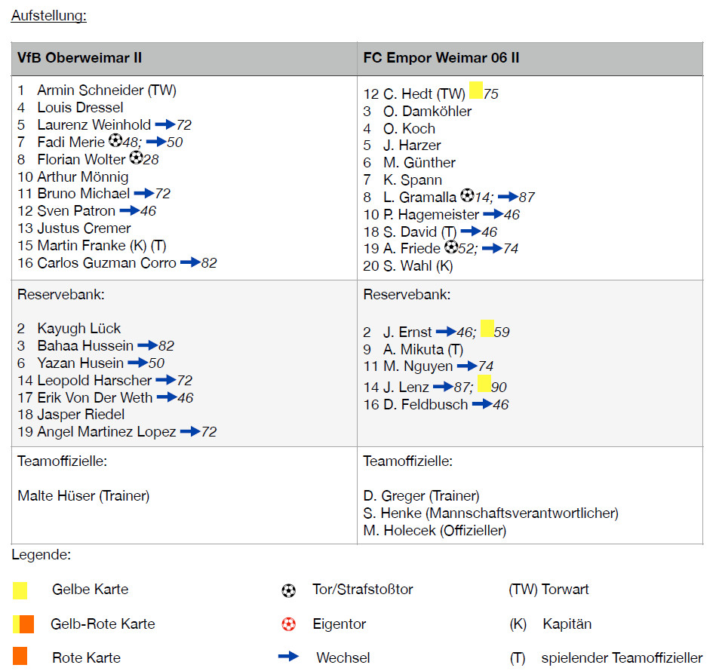Click the red own-goal icon in legend
This screenshot has width=719, height=671.
click(x=288, y=624)
